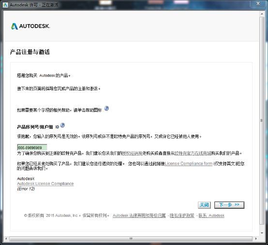268x245 pixels.
Task: Click the 感谢您购买 Autodesk的产品 text
Action: (44, 76)
